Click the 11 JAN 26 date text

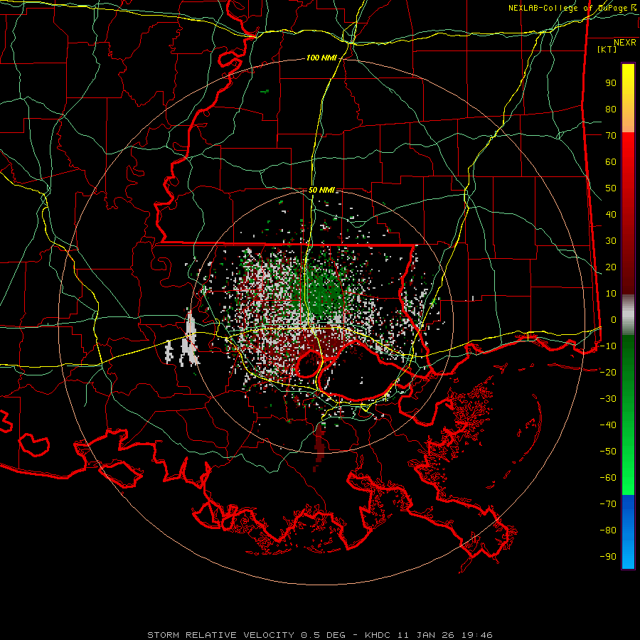[425, 635]
